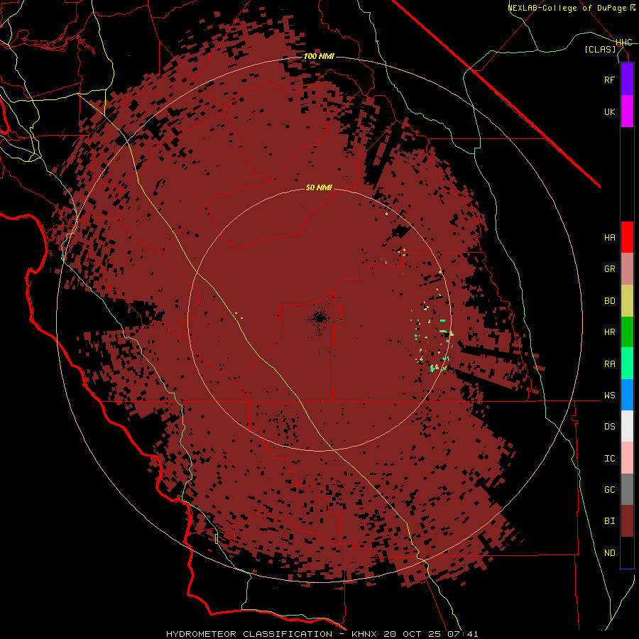Click the GC legend label
Image resolution: width=639 pixels, height=639 pixels.
pyautogui.click(x=609, y=490)
